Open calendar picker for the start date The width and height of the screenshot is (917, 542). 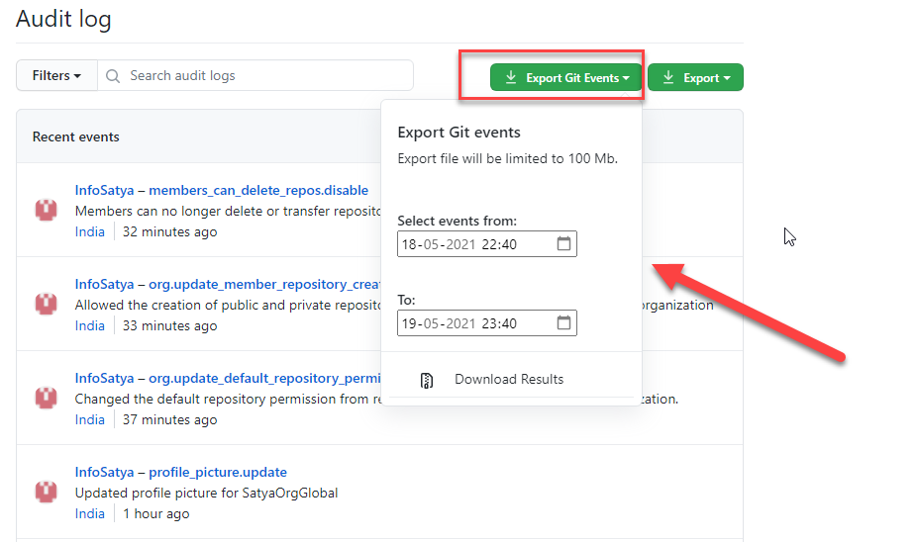pos(563,243)
